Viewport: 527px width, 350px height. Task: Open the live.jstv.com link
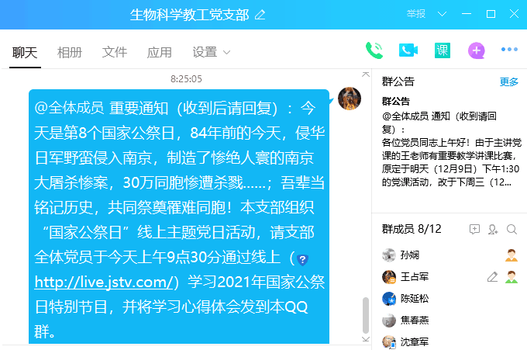tap(104, 282)
